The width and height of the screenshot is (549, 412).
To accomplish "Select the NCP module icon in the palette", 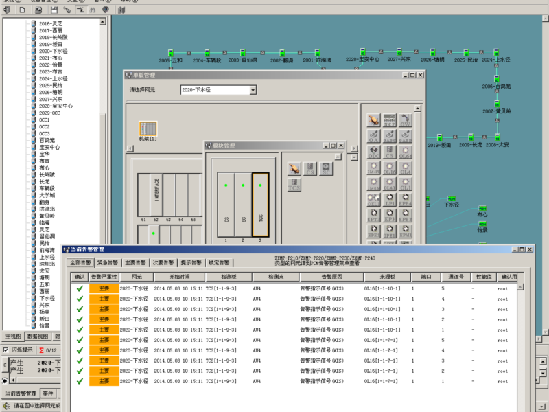I will (390, 119).
